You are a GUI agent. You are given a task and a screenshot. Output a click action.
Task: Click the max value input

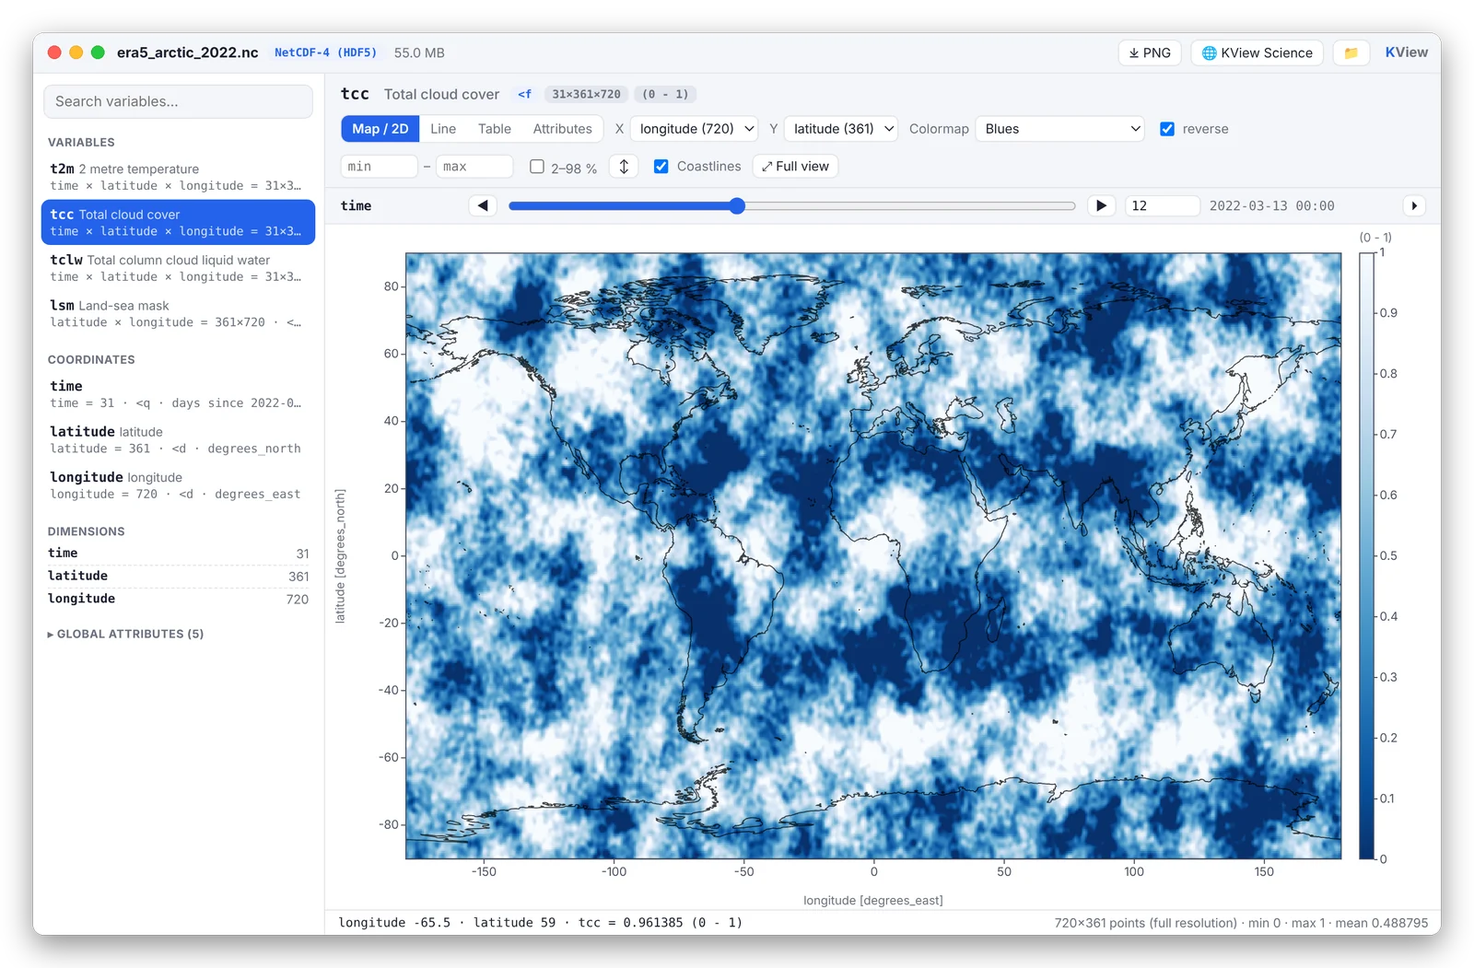click(474, 167)
